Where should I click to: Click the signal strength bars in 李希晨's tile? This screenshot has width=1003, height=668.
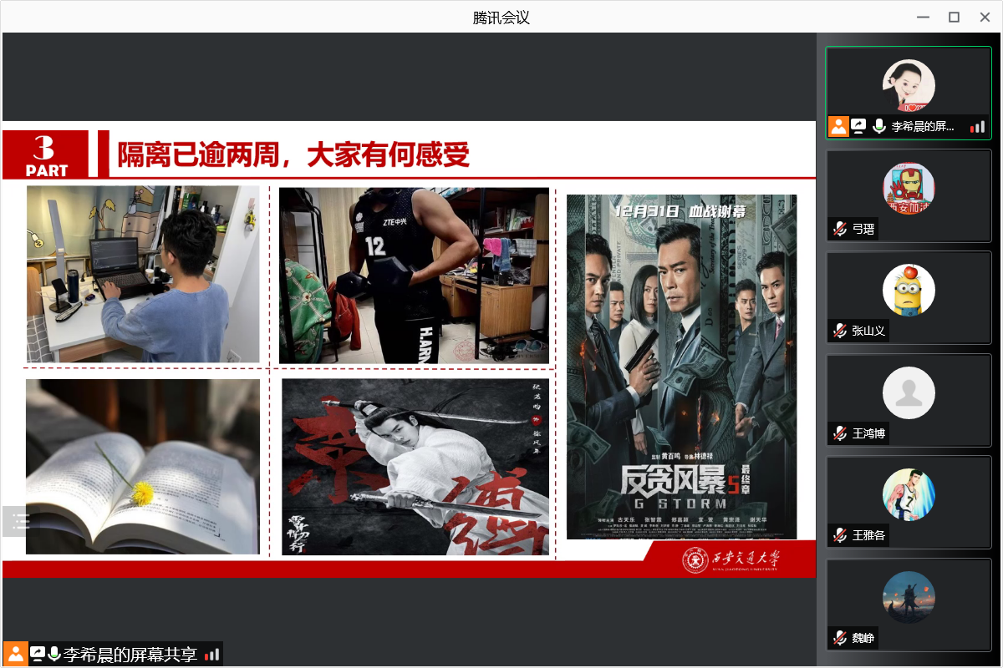(x=977, y=127)
